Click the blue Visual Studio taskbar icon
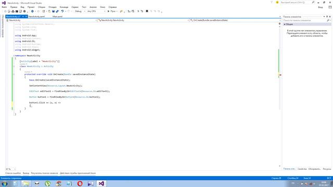Screen dimensions: 333x187 pyautogui.click(x=91, y=183)
